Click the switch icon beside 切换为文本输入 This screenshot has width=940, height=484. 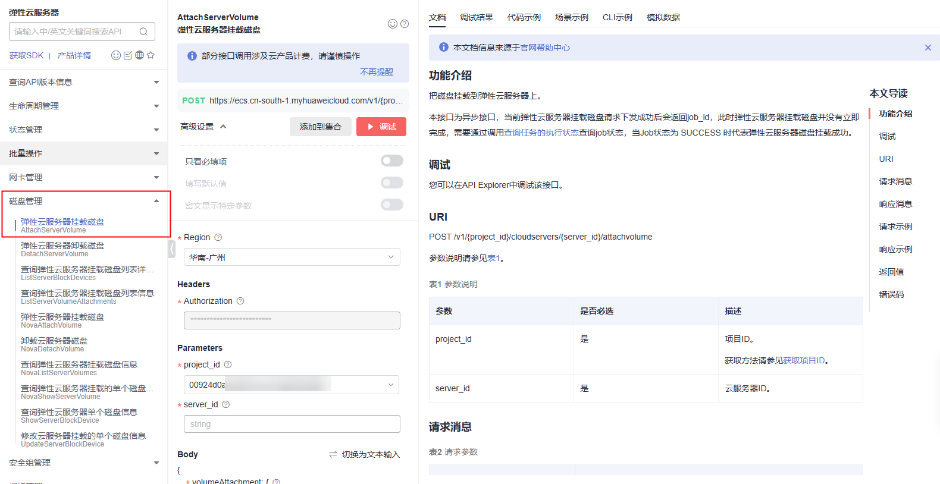tap(333, 454)
